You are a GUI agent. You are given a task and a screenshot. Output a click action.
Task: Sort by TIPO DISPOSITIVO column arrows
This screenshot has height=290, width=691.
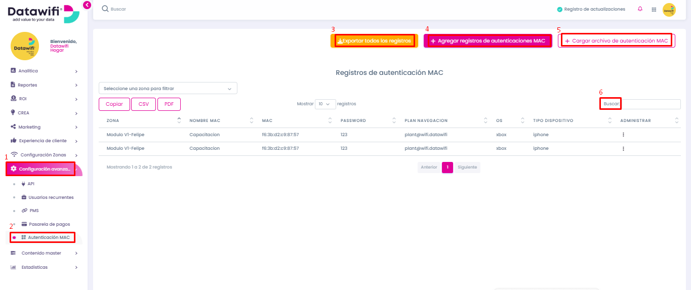click(610, 120)
